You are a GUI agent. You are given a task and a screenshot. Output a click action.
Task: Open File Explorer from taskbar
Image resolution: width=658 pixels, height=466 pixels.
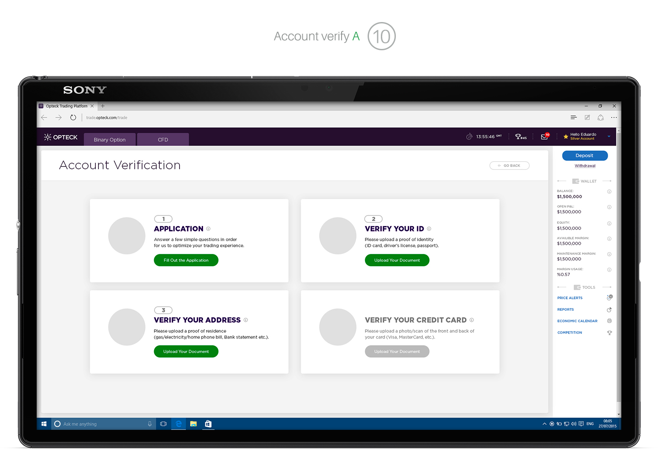click(x=193, y=424)
